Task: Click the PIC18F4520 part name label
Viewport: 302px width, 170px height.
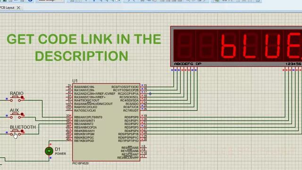Action: [x=81, y=163]
